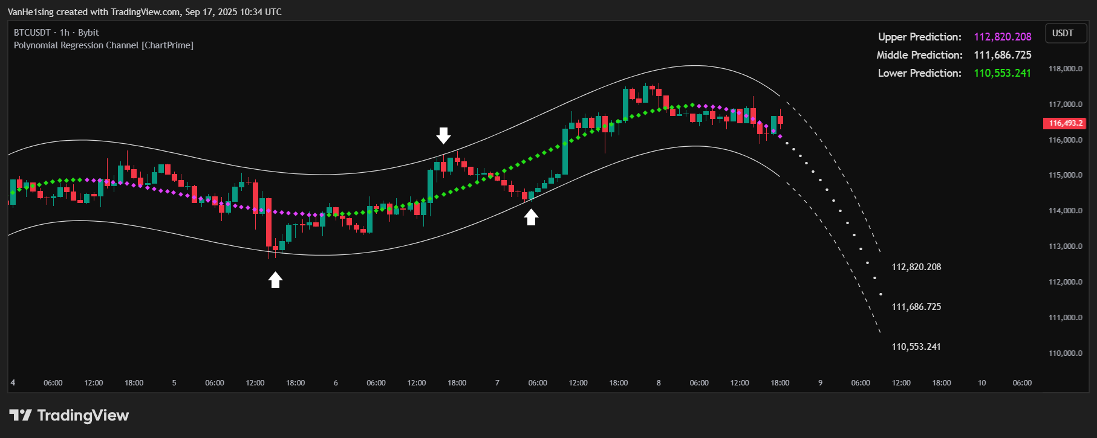Click date label 10 on the time axis
Image resolution: width=1097 pixels, height=438 pixels.
[x=982, y=383]
